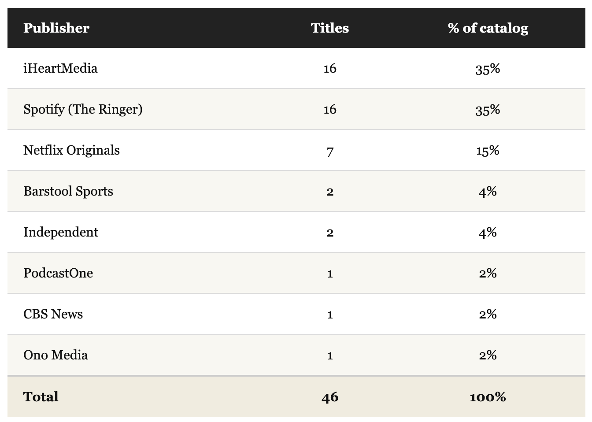Click the Total row label
The width and height of the screenshot is (592, 422).
click(x=41, y=396)
